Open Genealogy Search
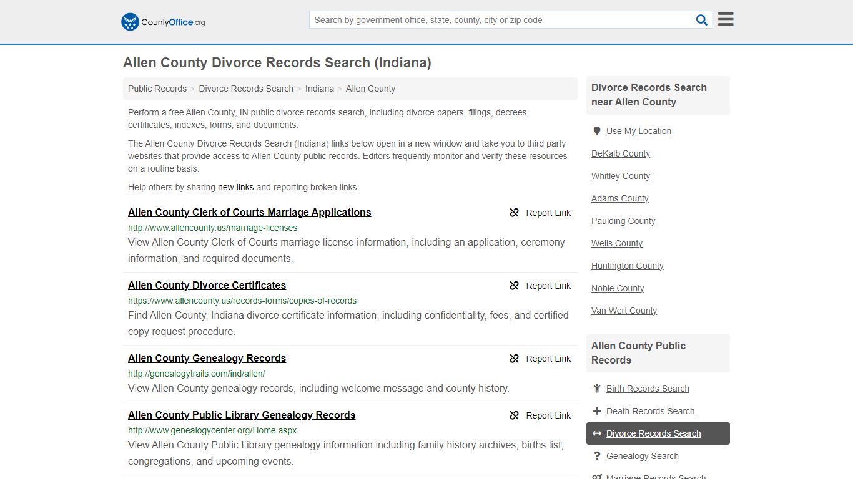Viewport: 853px width, 479px height. [642, 456]
